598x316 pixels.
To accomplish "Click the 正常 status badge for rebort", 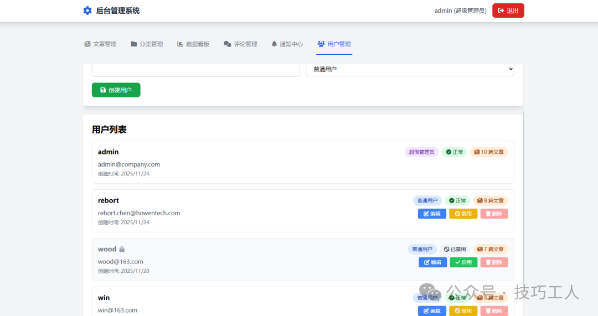I will (x=457, y=200).
